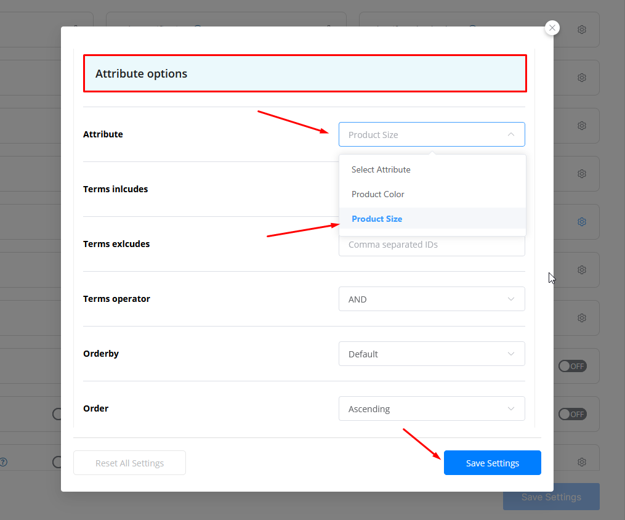Viewport: 625px width, 520px height.
Task: Open the Order dropdown set to Ascending
Action: click(432, 408)
